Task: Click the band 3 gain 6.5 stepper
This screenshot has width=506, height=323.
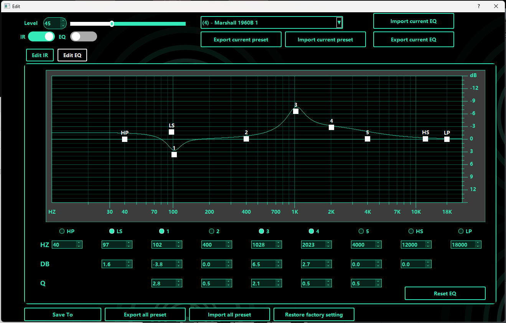Action: click(x=278, y=264)
